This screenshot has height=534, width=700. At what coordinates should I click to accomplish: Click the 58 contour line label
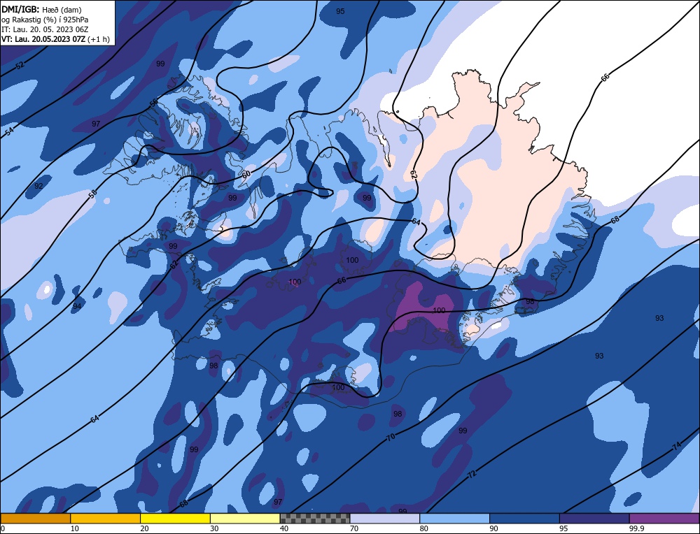pyautogui.click(x=92, y=194)
